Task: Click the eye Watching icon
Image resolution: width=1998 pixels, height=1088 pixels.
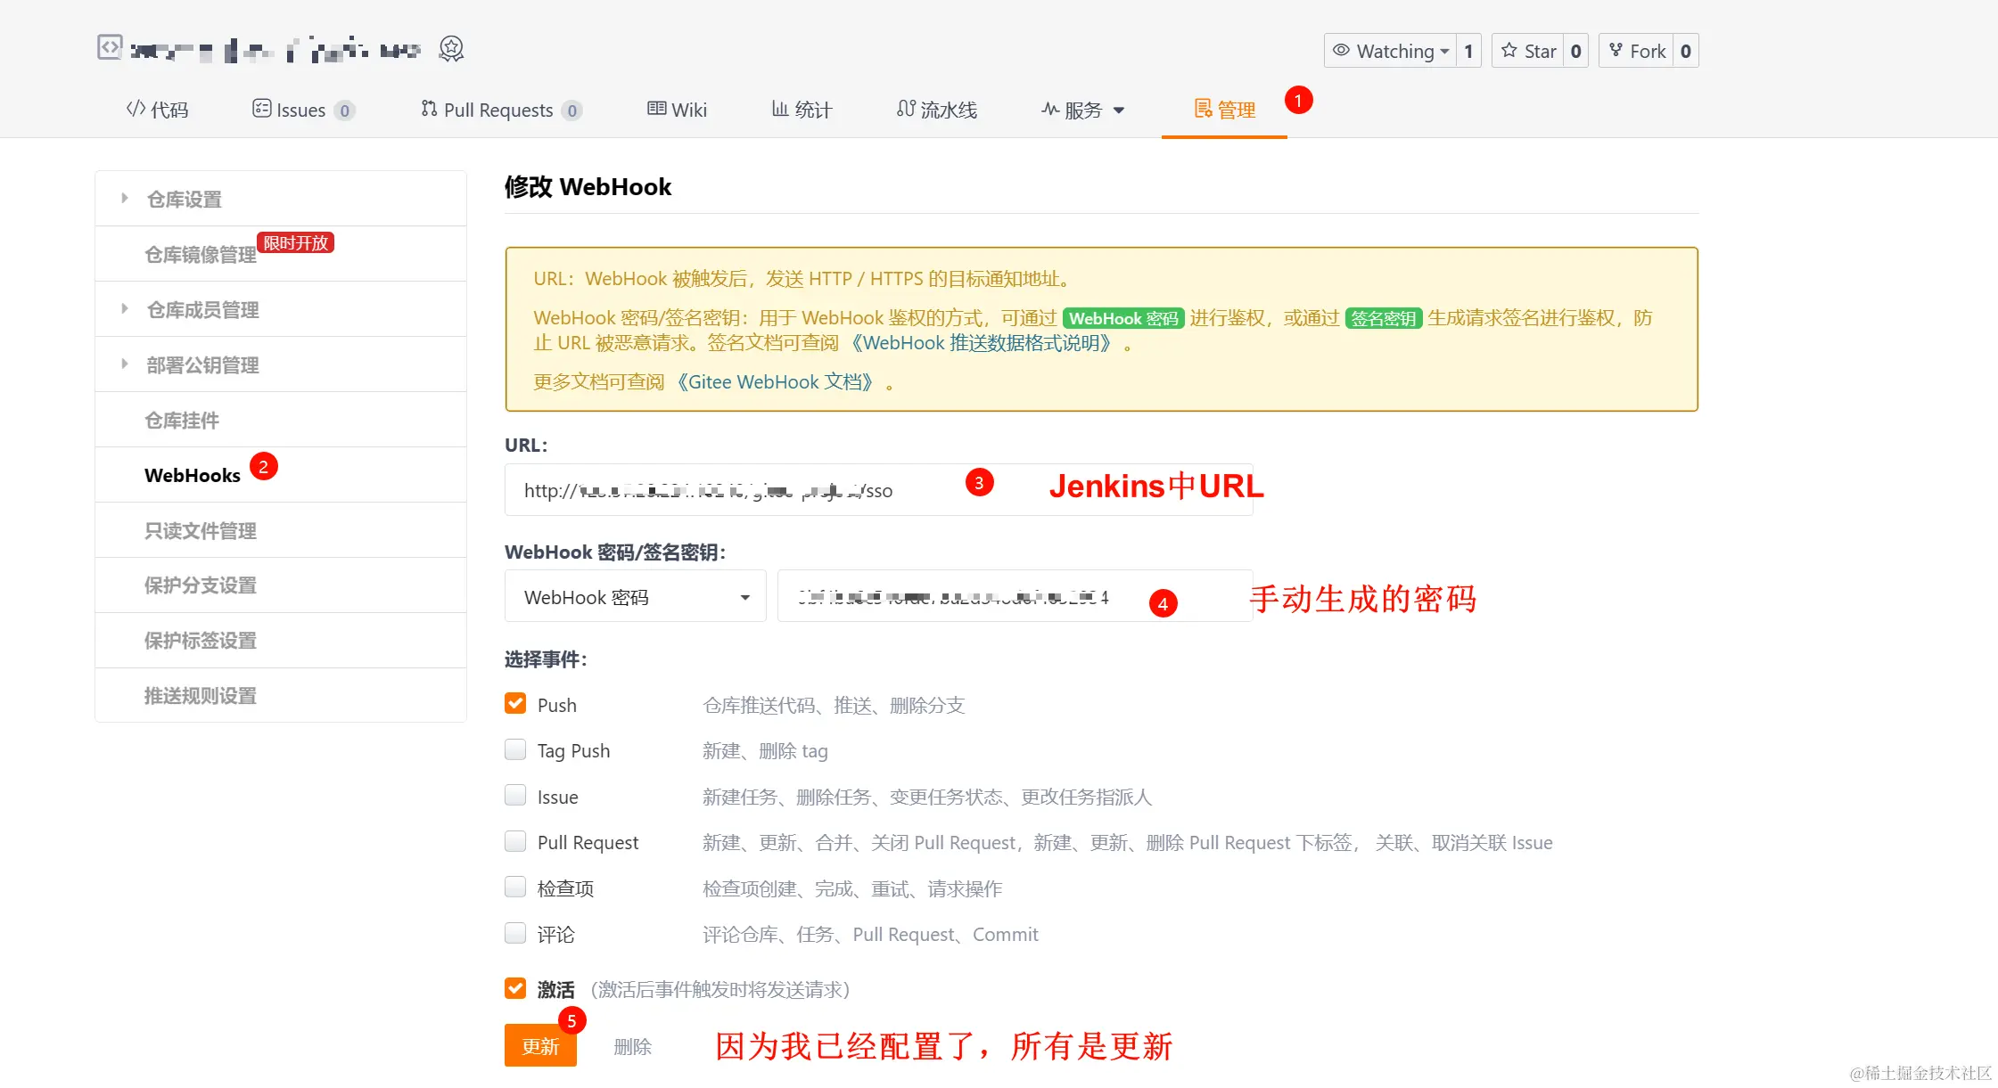Action: (1341, 51)
